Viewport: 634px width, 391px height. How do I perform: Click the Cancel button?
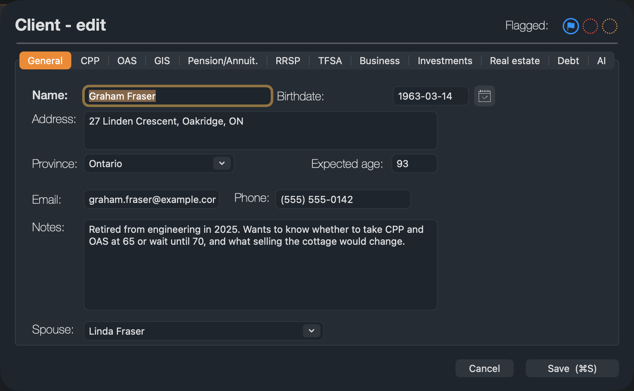coord(484,368)
